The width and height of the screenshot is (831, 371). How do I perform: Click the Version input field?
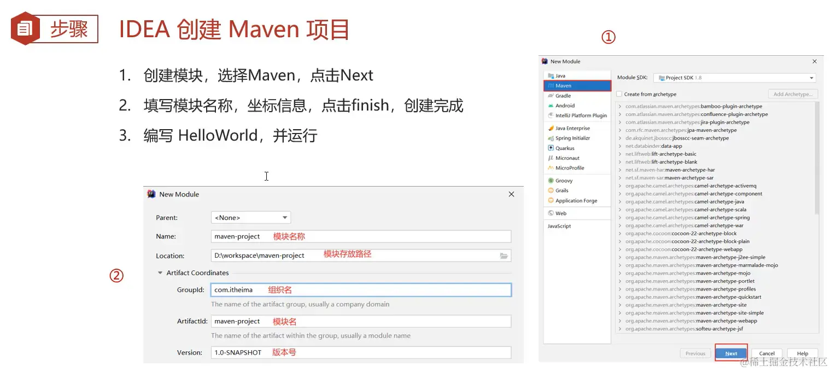(361, 352)
